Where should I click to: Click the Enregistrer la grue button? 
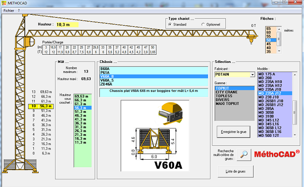tap(234, 132)
